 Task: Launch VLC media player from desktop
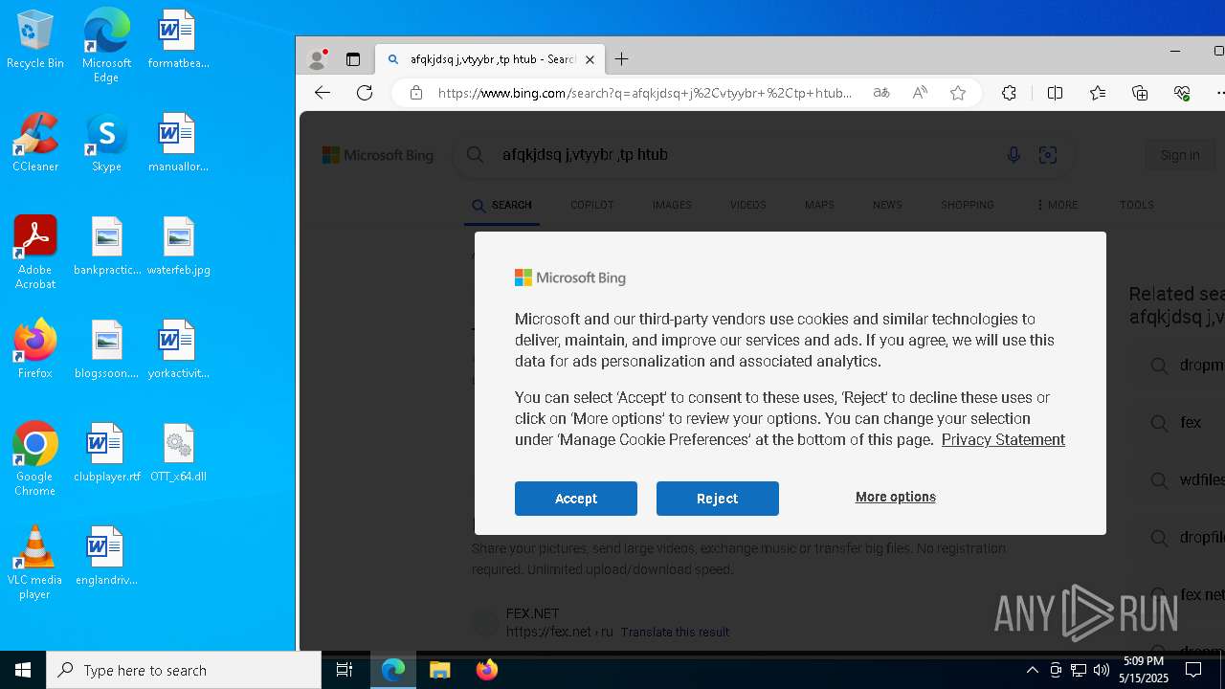[35, 563]
